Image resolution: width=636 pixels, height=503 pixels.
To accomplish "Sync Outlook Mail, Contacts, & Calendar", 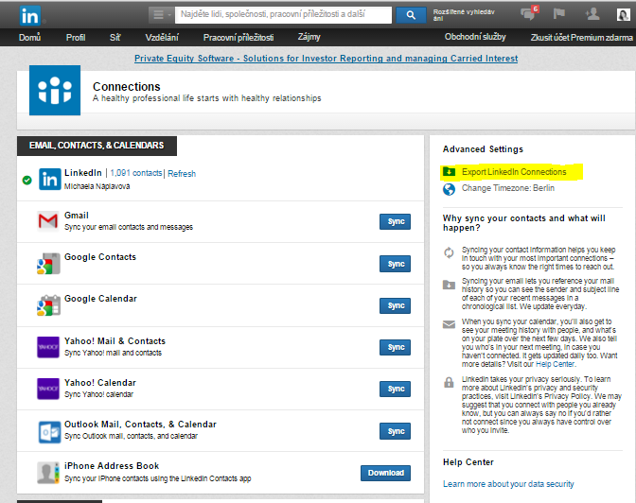I will (x=395, y=431).
